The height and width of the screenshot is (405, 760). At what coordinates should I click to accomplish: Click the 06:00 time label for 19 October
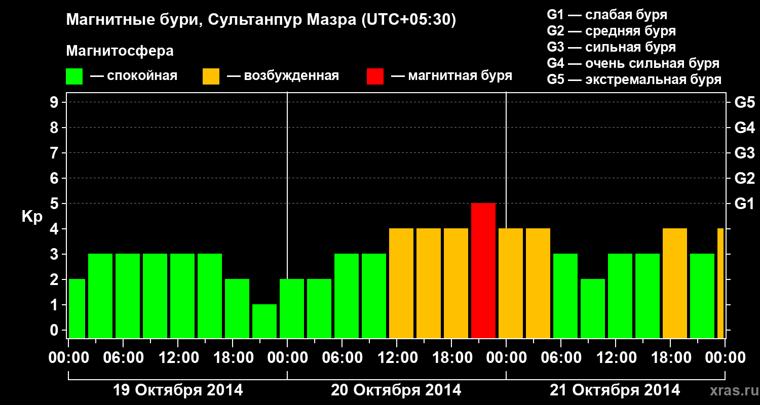[123, 357]
